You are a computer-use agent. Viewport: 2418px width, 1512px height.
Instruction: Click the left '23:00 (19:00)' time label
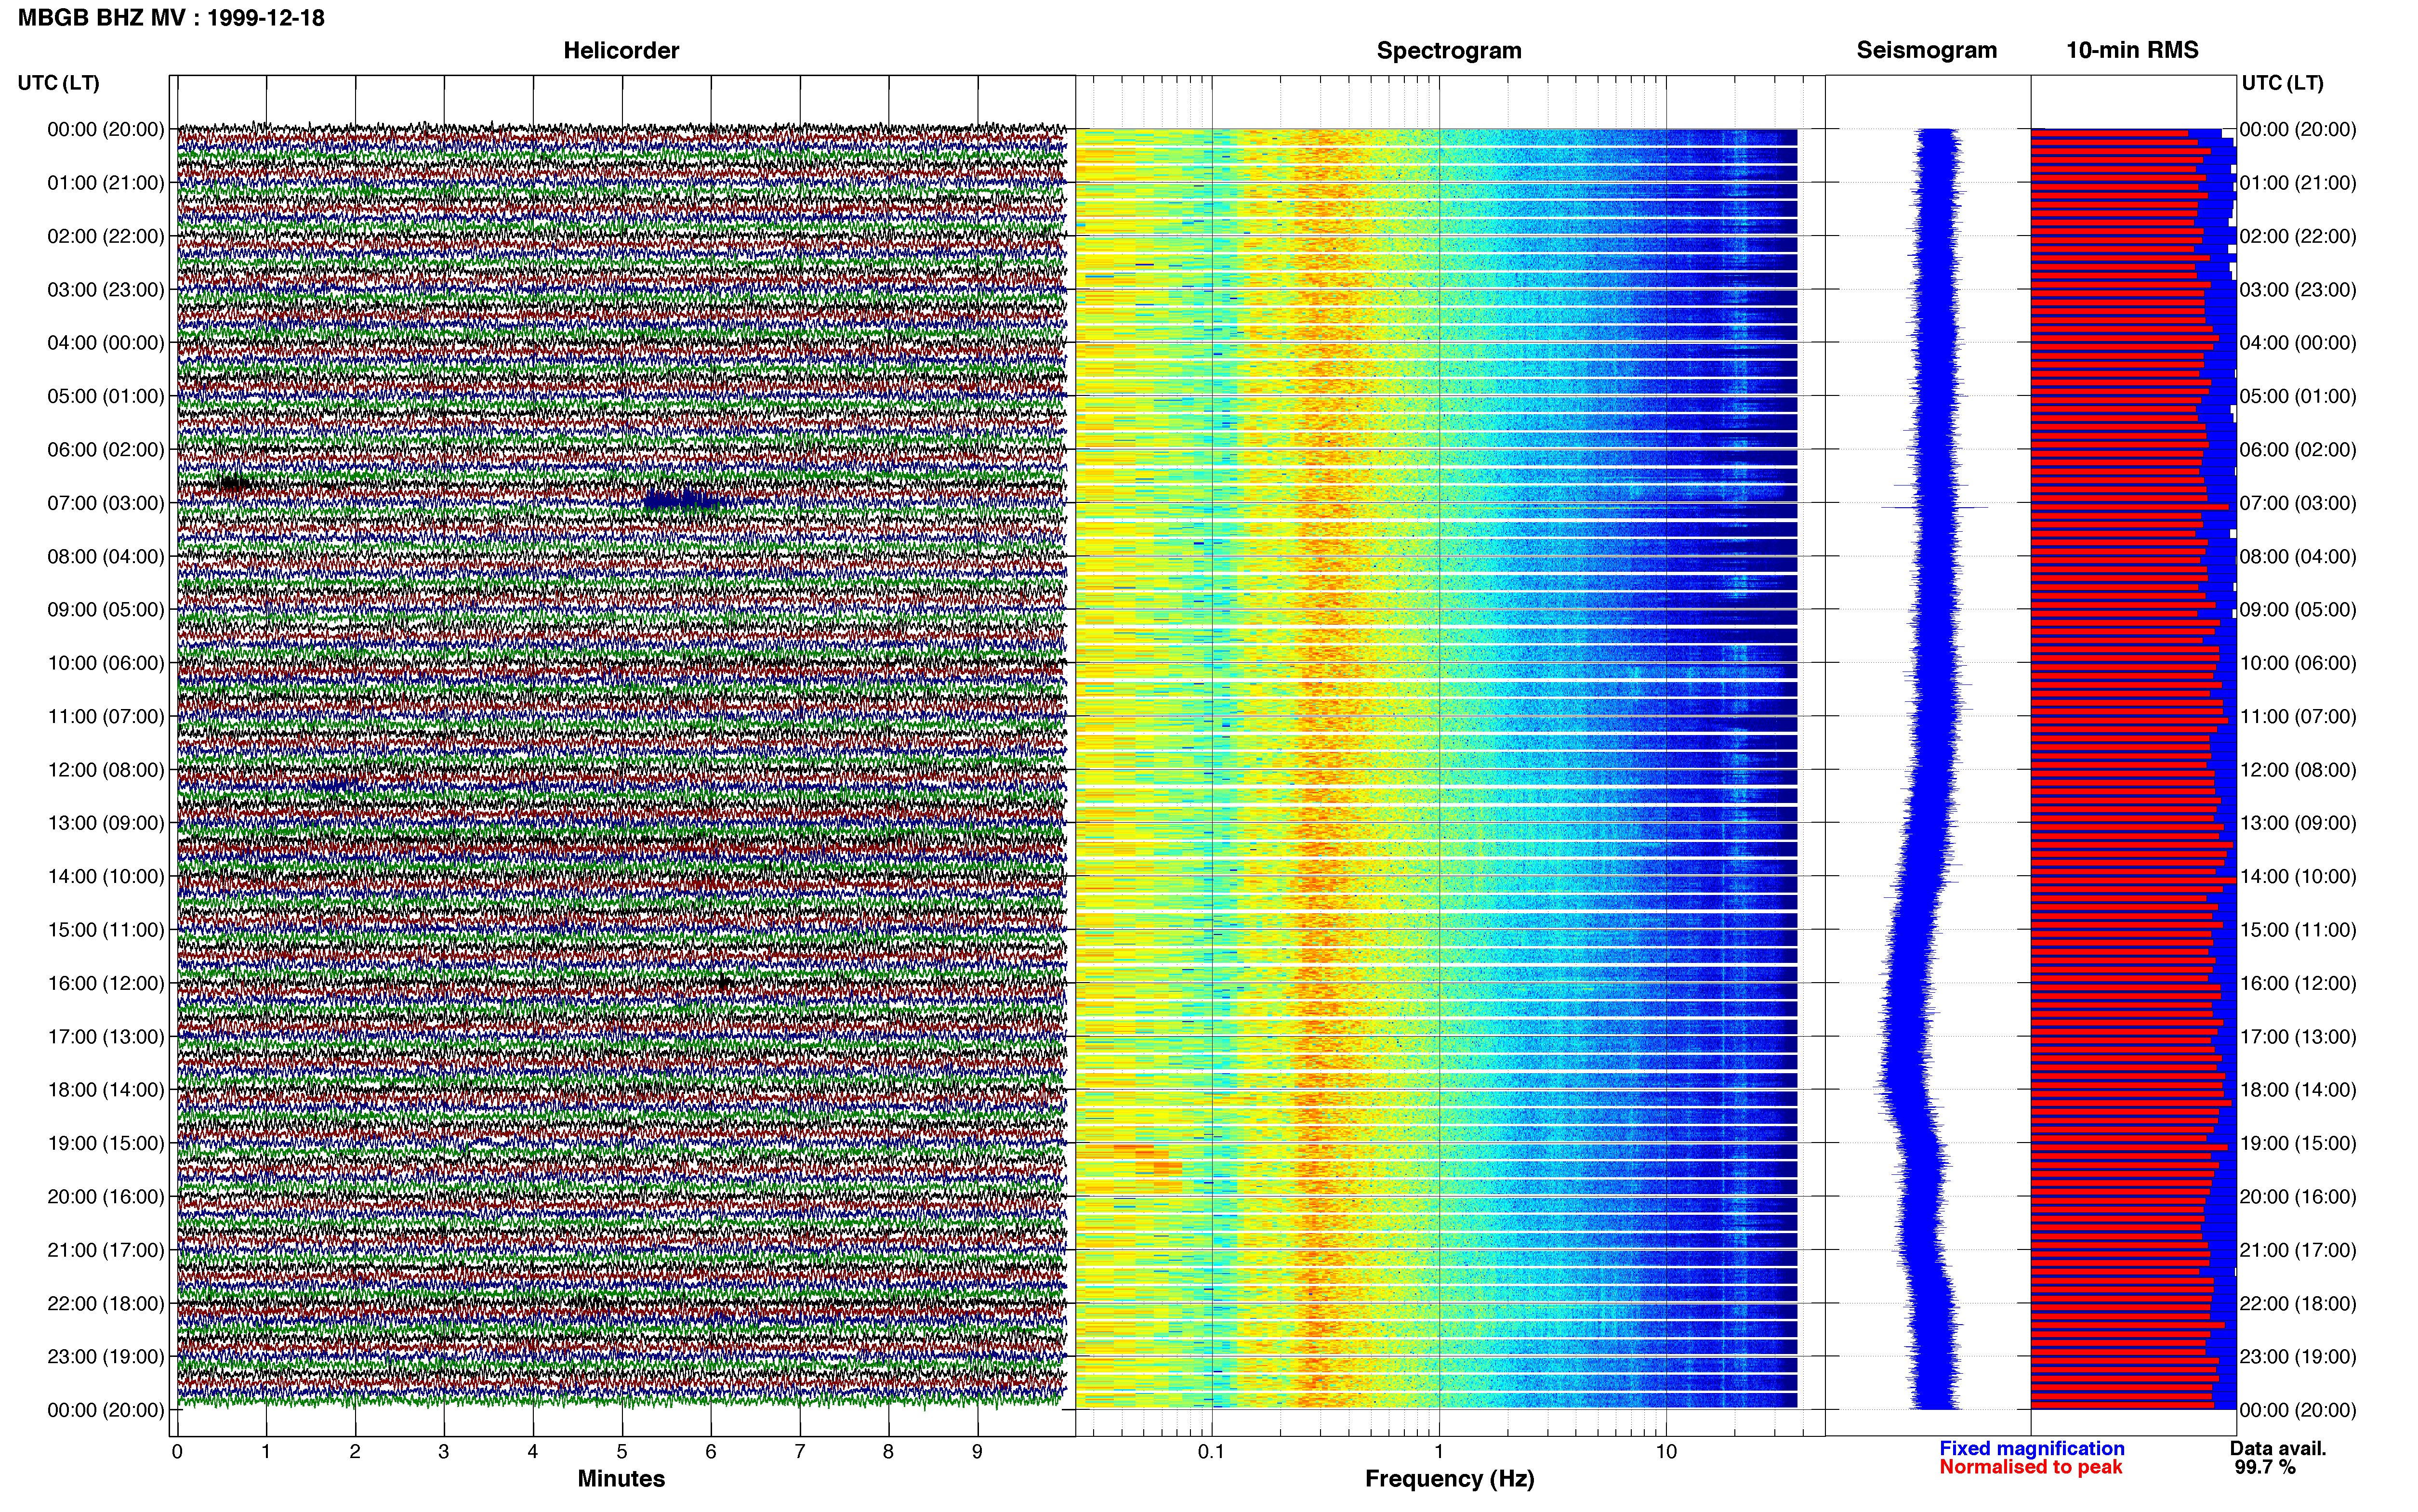(x=106, y=1356)
